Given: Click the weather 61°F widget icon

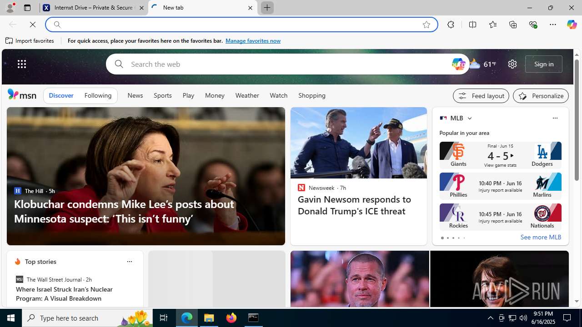Looking at the screenshot, I should pos(474,64).
